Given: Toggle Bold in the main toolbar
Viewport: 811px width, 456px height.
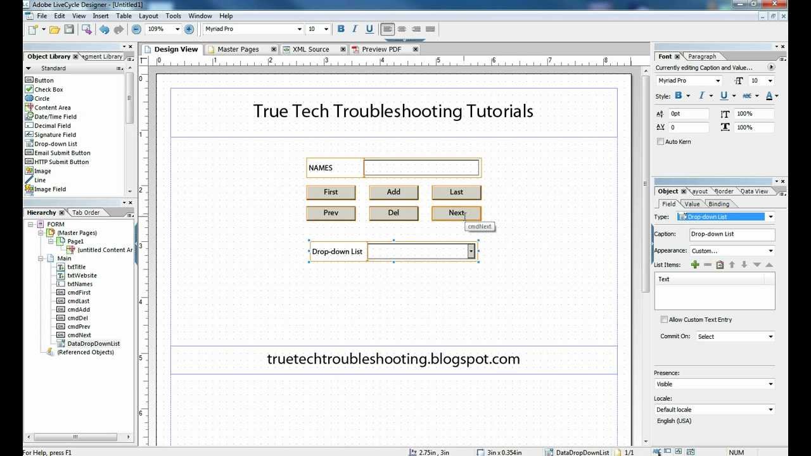Looking at the screenshot, I should tap(341, 29).
